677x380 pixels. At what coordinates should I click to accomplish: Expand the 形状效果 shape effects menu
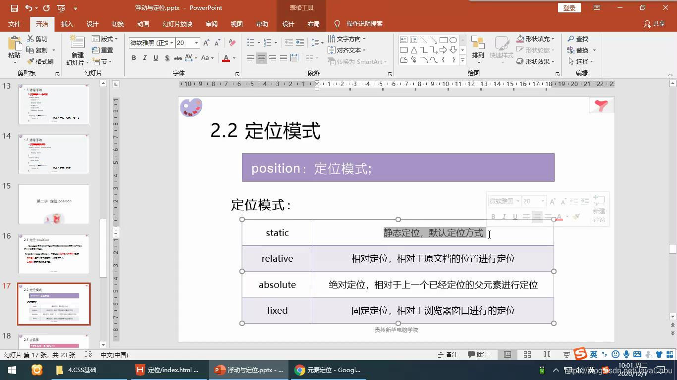point(535,61)
